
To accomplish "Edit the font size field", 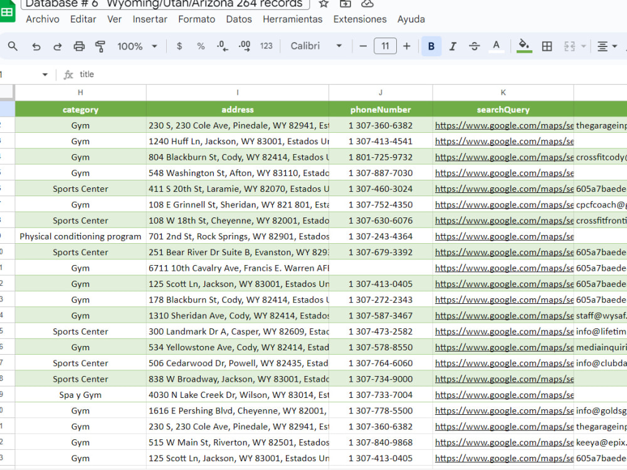I will 385,46.
